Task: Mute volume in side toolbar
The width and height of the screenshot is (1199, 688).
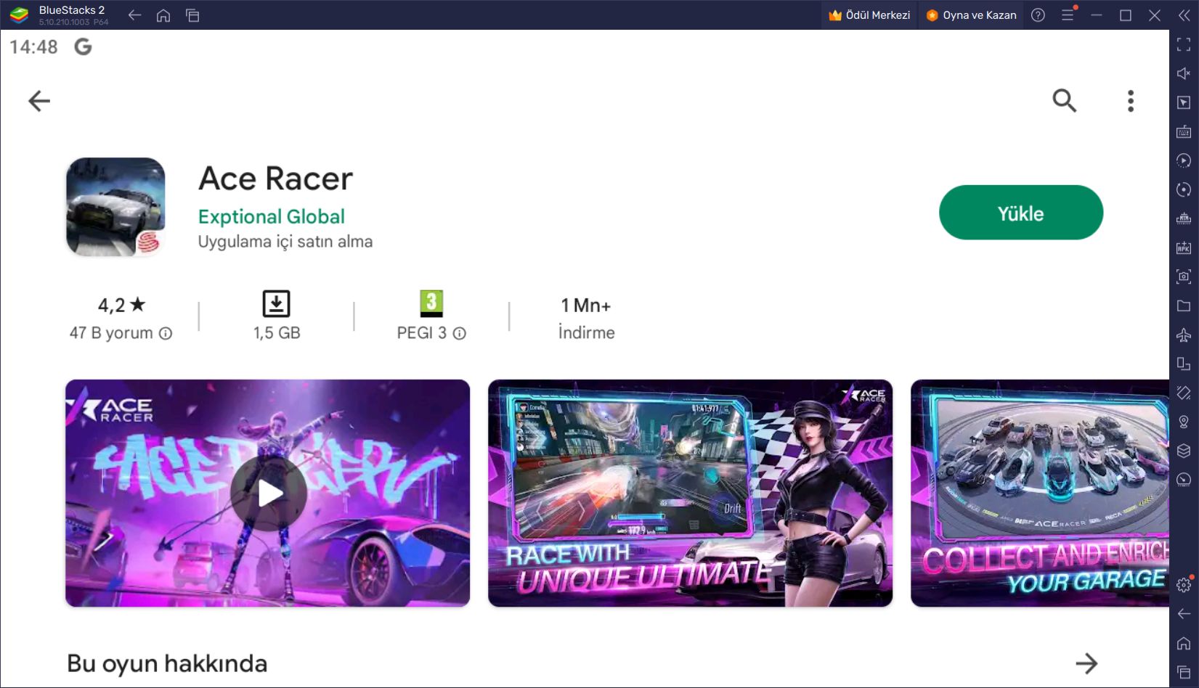Action: pos(1184,73)
